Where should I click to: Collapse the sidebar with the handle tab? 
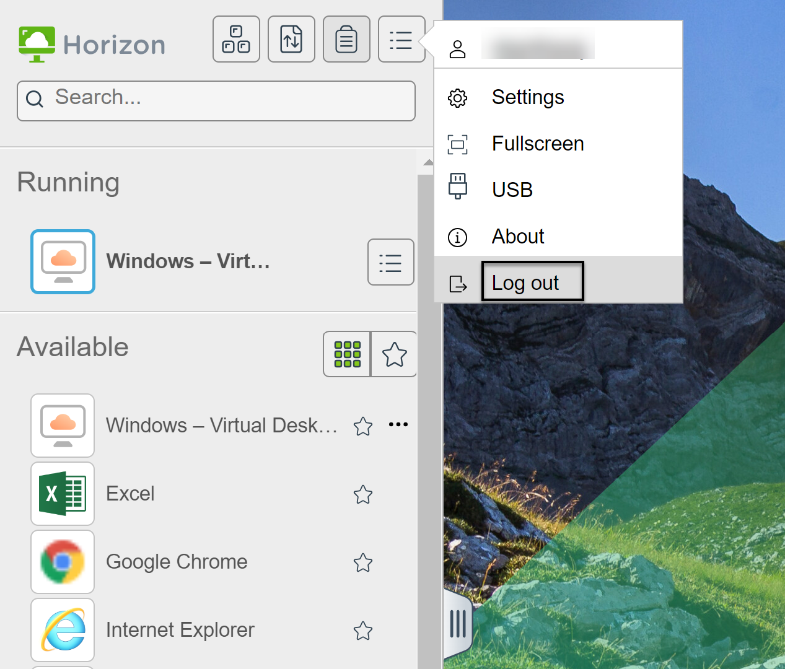(458, 624)
